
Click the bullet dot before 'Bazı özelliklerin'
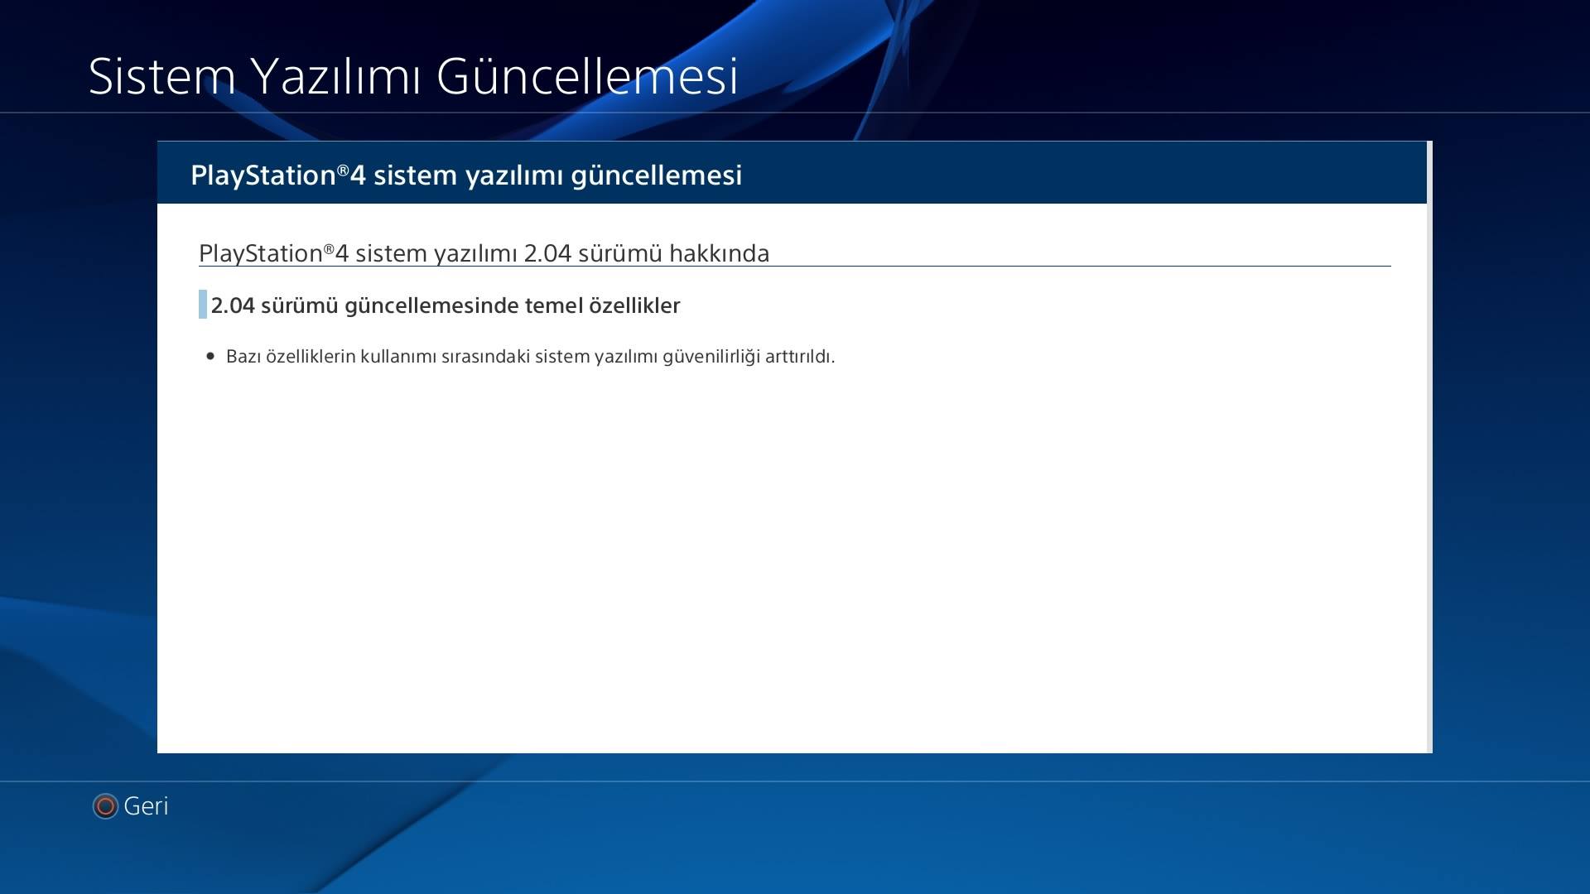tap(210, 356)
